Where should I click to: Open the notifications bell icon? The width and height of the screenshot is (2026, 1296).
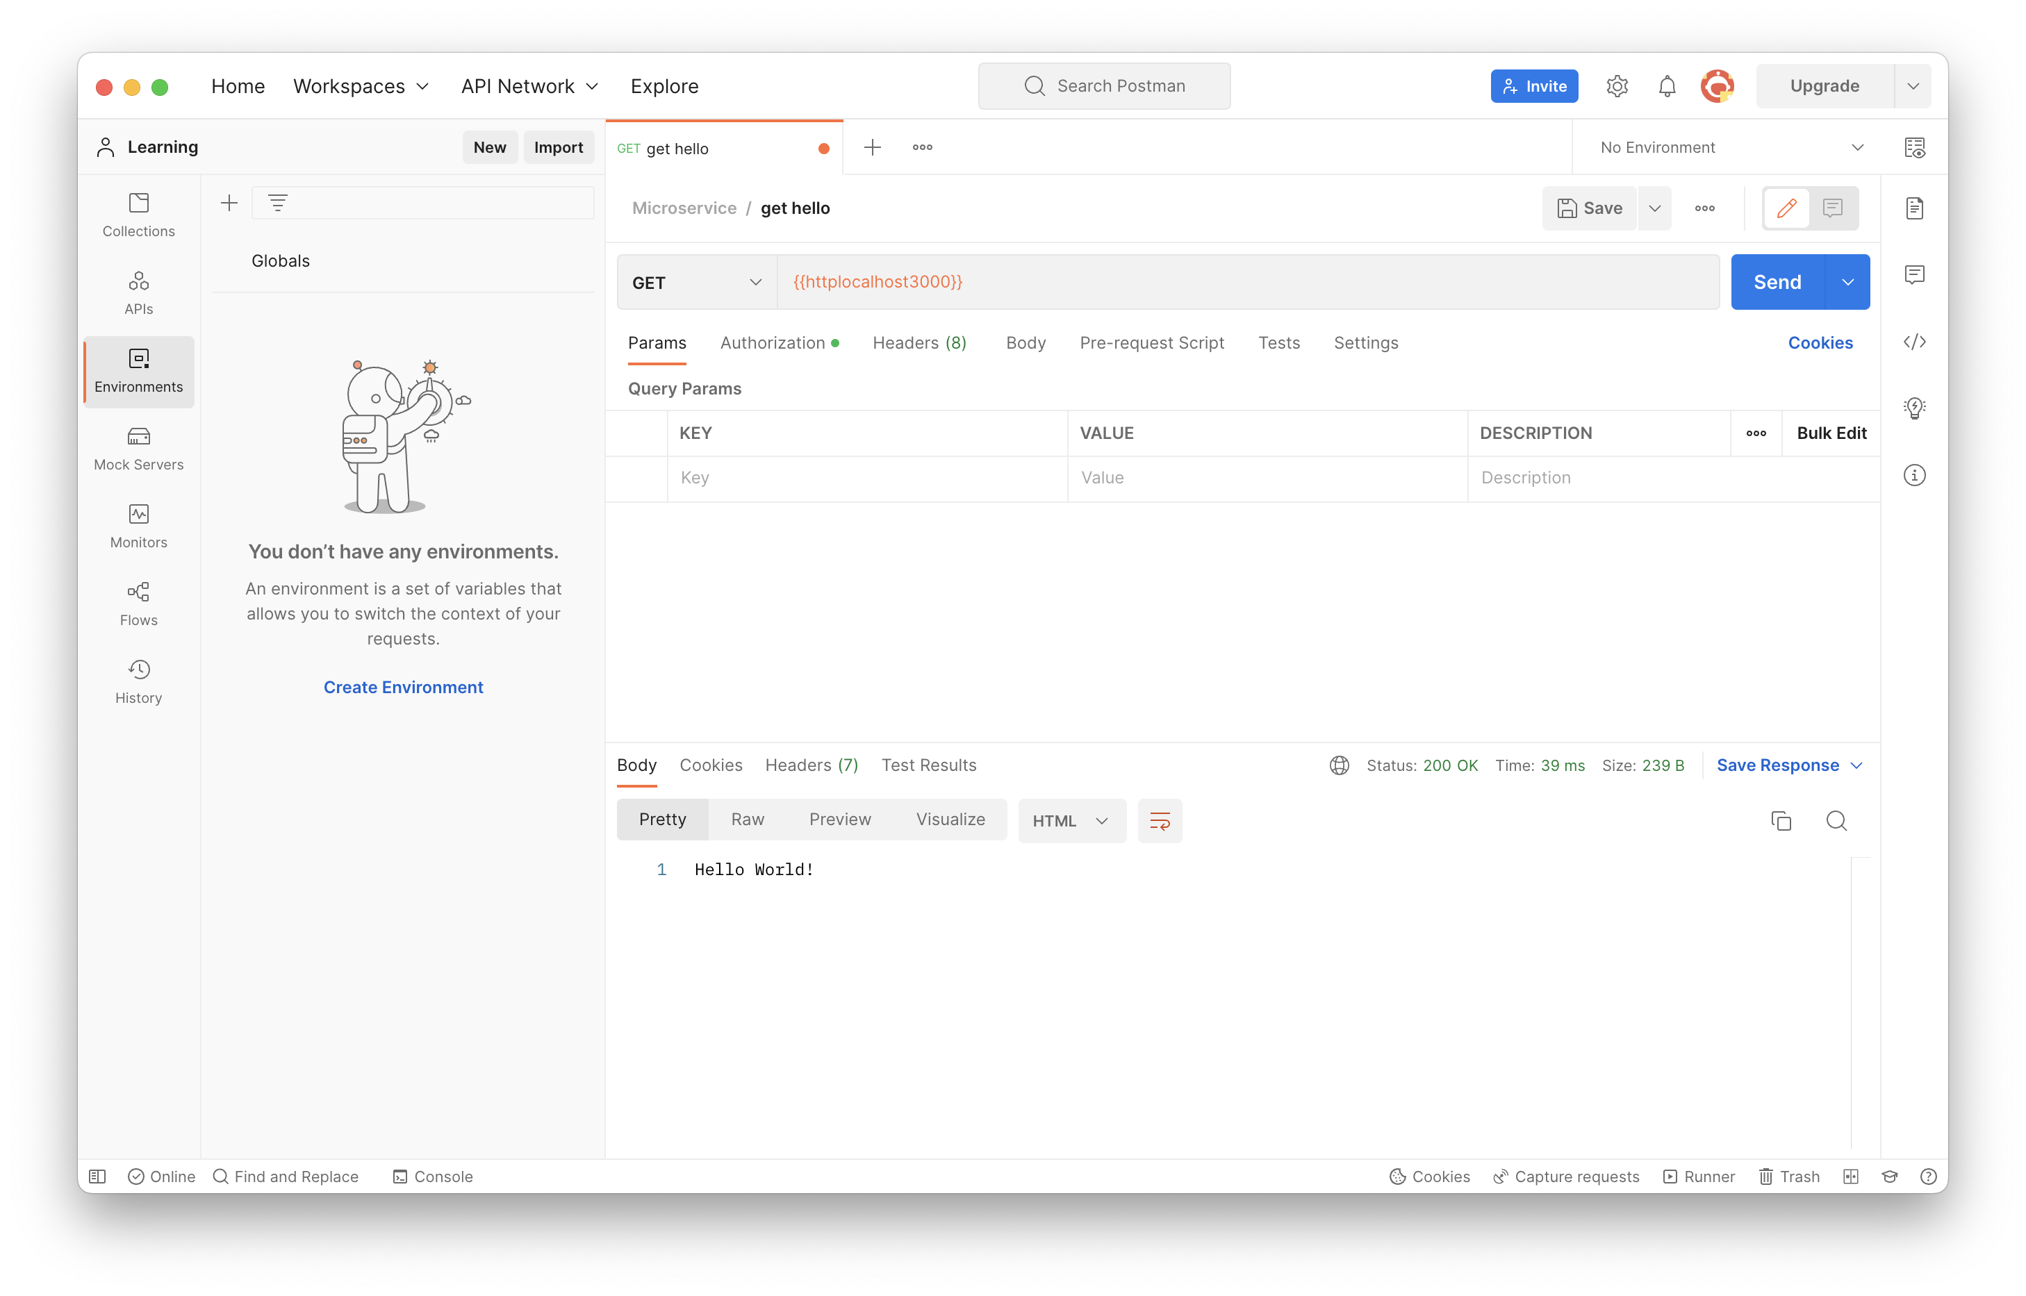tap(1667, 86)
